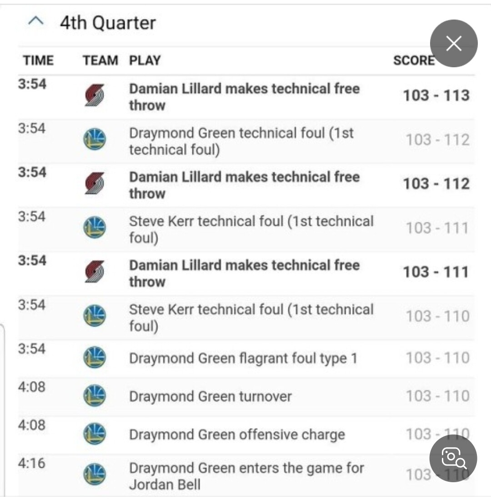The image size is (491, 499).
Task: Select the TIME column header
Action: click(38, 60)
